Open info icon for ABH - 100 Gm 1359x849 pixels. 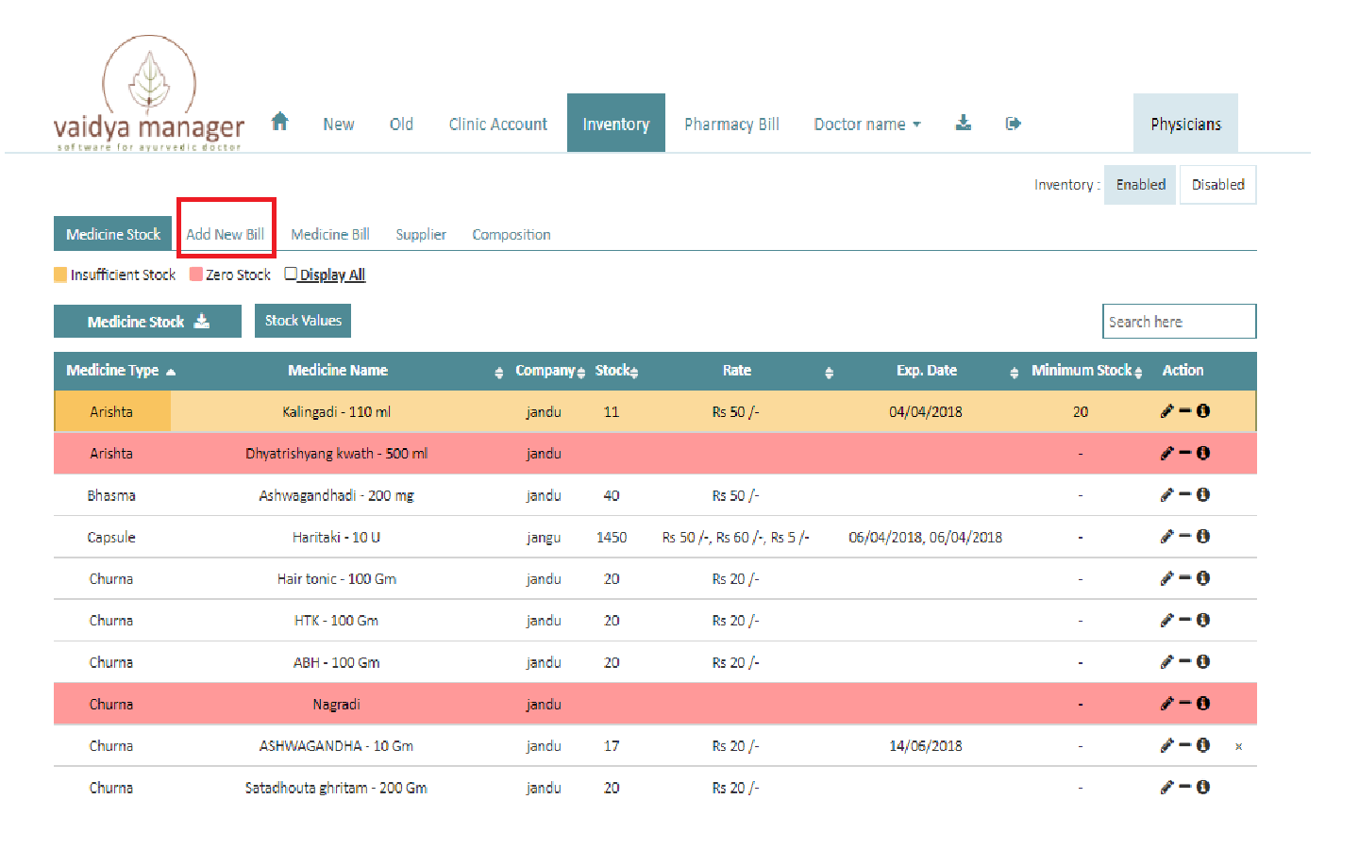[1203, 661]
